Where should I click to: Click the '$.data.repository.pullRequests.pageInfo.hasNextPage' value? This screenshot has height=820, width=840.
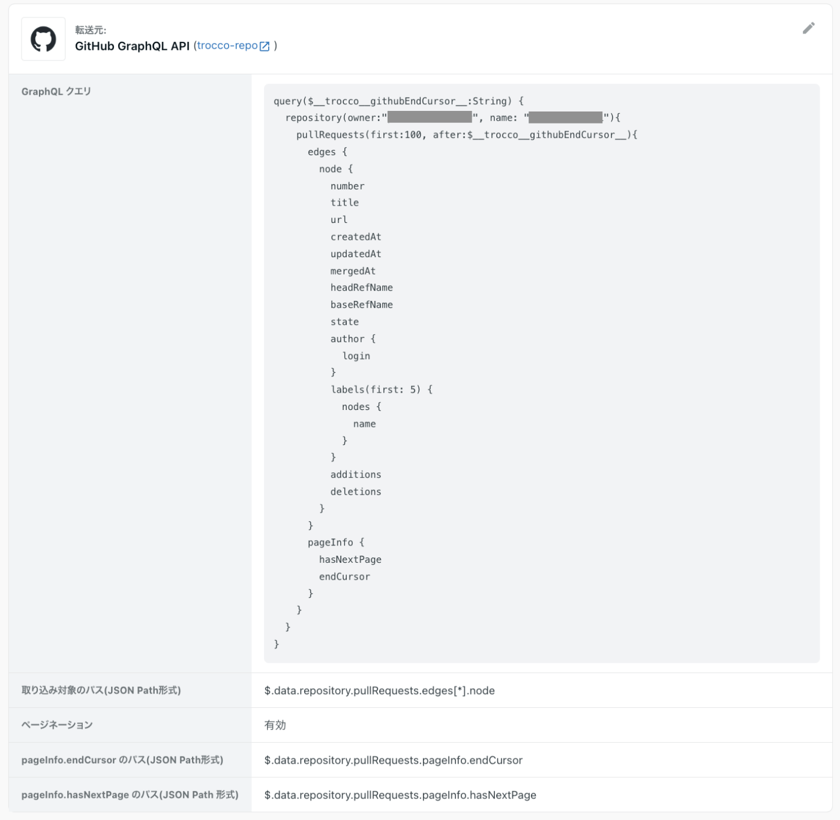400,795
